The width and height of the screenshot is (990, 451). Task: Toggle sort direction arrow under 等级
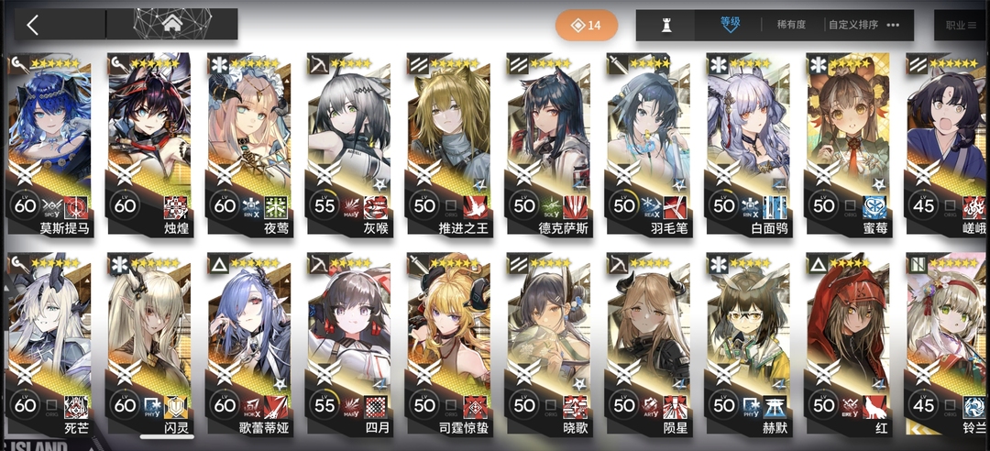[730, 31]
